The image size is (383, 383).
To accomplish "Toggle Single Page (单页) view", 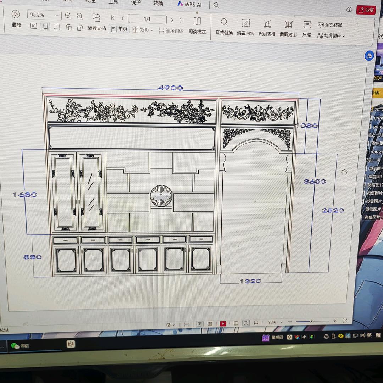I will click(x=119, y=29).
